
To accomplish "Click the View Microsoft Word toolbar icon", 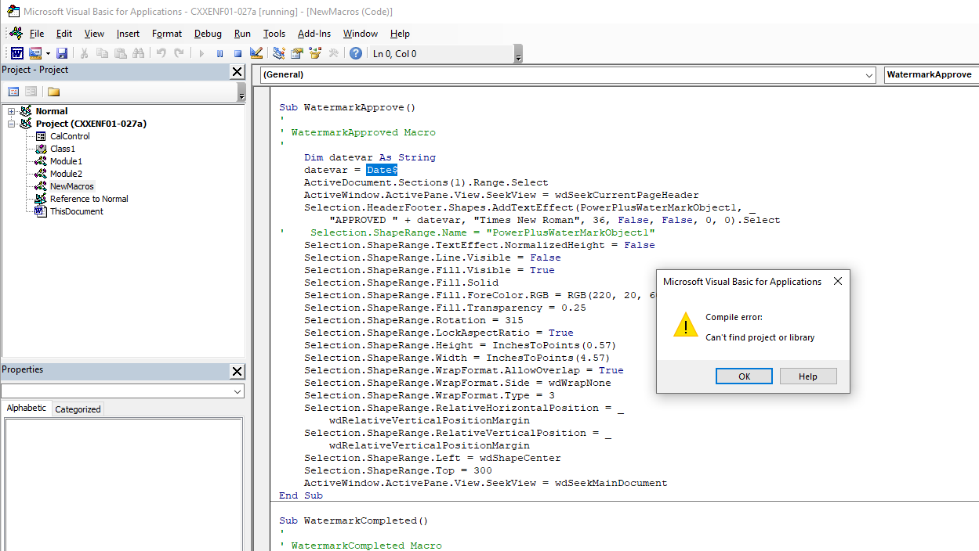I will tap(16, 53).
